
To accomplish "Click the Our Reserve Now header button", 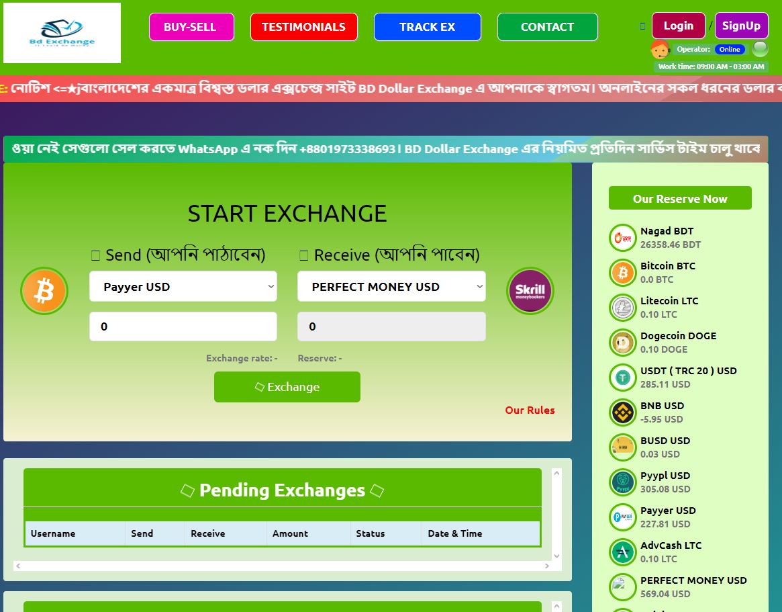I will click(x=680, y=198).
